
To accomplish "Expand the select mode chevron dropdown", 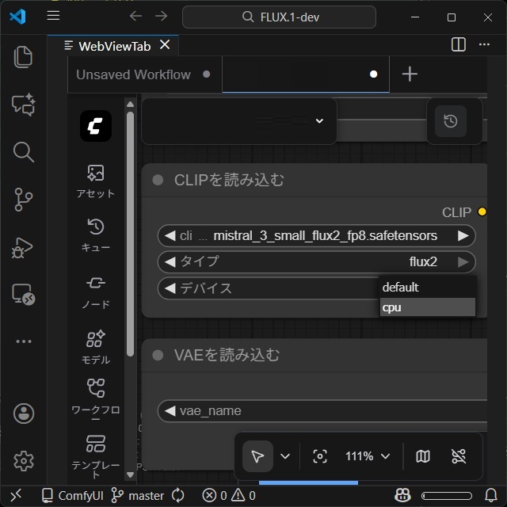I will coord(285,456).
